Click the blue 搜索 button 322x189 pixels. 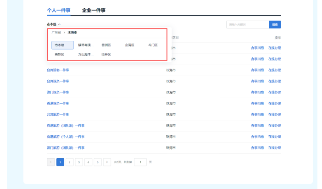click(275, 24)
